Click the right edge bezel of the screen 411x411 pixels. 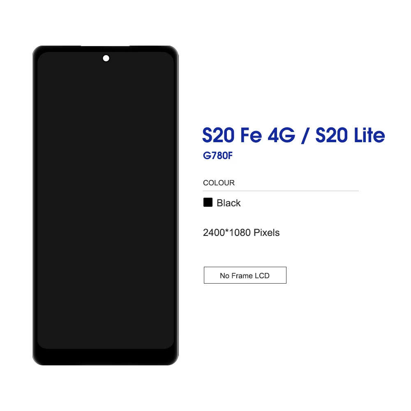[176, 205]
